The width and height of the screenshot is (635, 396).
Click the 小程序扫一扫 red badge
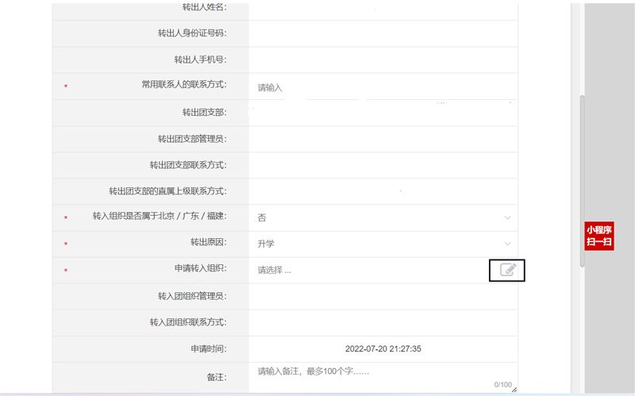click(x=599, y=236)
